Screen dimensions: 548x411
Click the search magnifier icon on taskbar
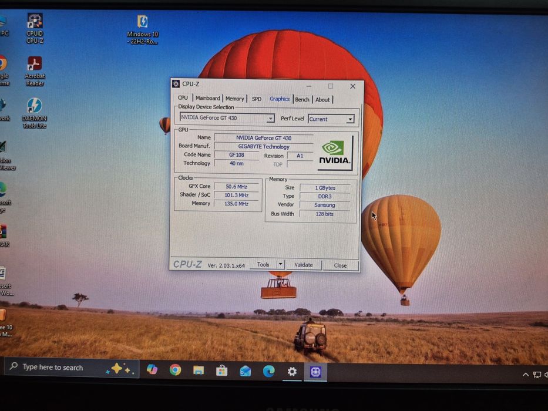click(14, 366)
